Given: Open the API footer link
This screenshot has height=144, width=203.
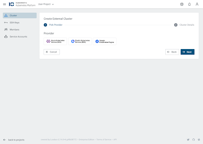Looking at the screenshot, I should [115, 140].
